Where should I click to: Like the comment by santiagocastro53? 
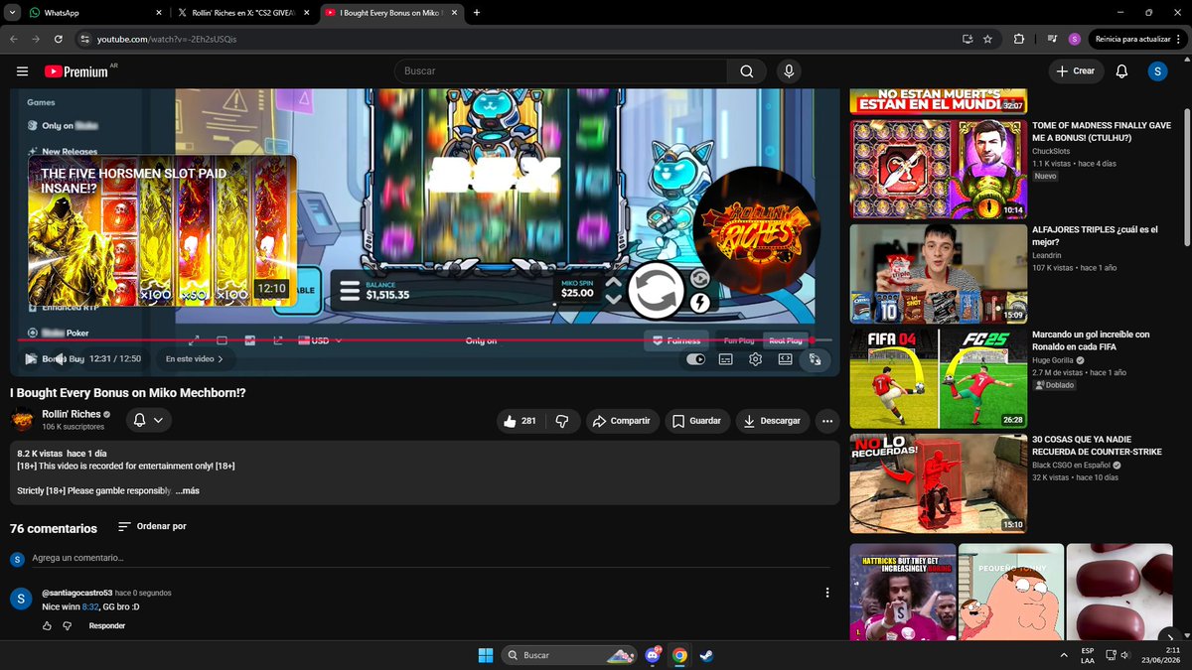tap(47, 626)
